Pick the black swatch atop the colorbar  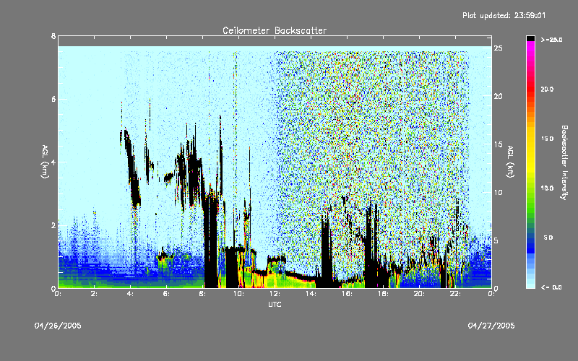coord(530,38)
